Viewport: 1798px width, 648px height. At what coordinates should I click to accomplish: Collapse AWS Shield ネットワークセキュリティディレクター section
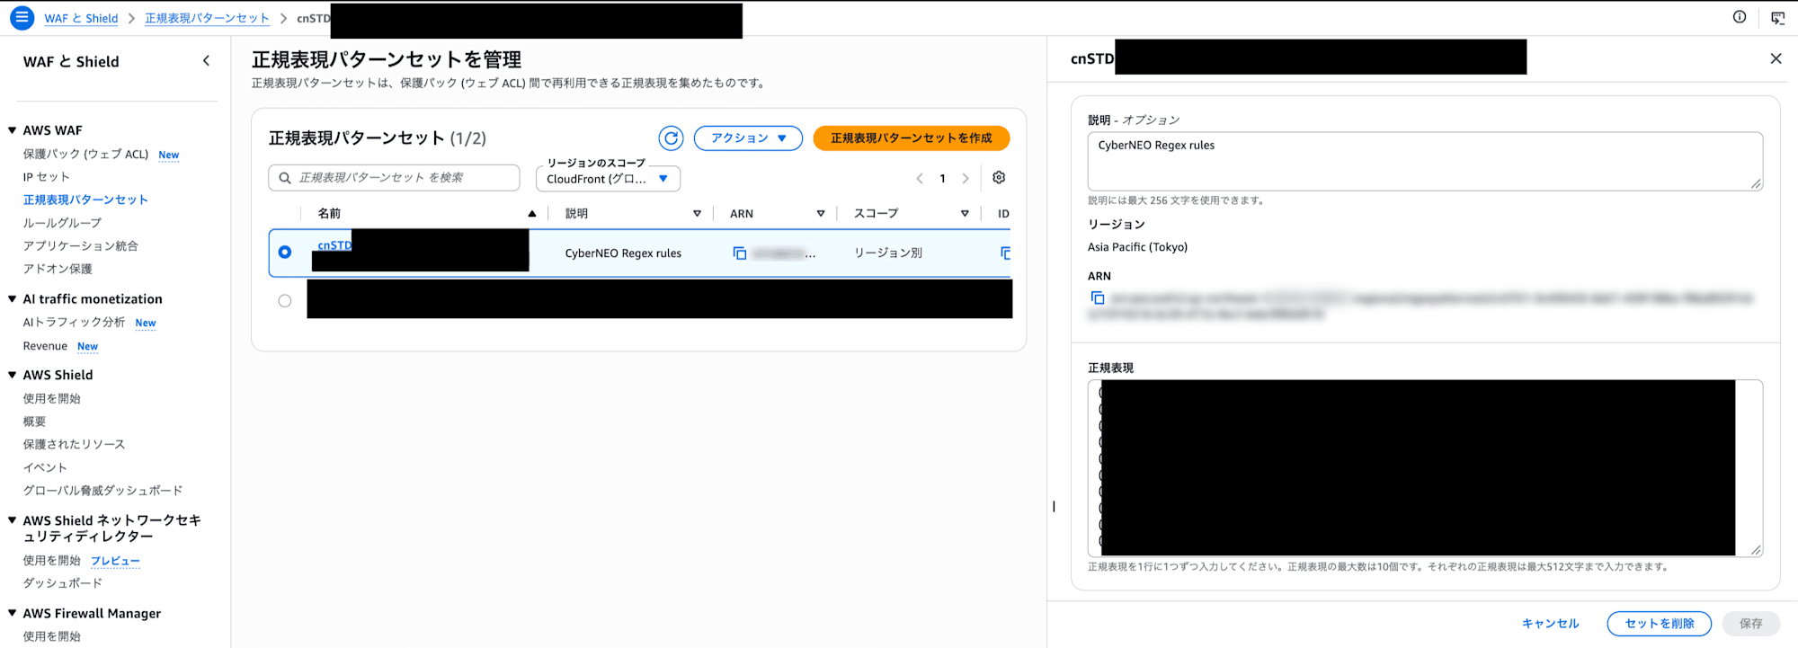[x=13, y=520]
